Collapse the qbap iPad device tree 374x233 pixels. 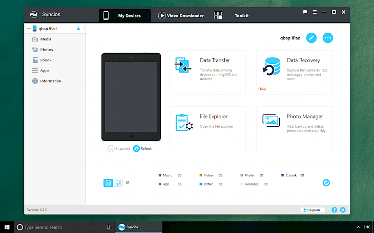(x=29, y=29)
